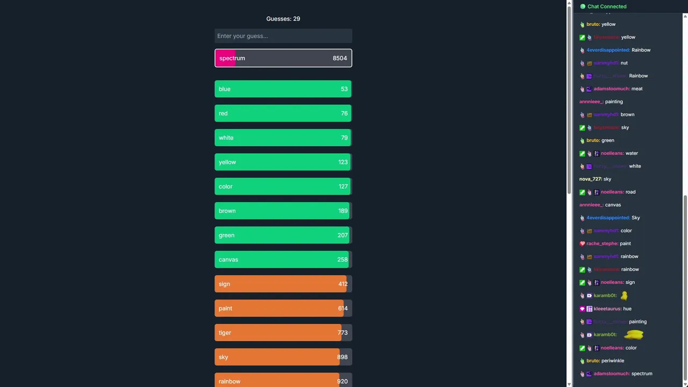Click the purple badge beside adamstoomuch's spectrum message
Viewport: 688px width, 387px height.
coord(589,374)
